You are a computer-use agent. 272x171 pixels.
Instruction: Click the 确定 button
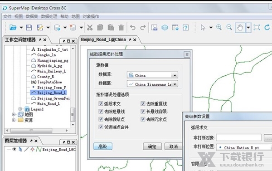coord(152,147)
